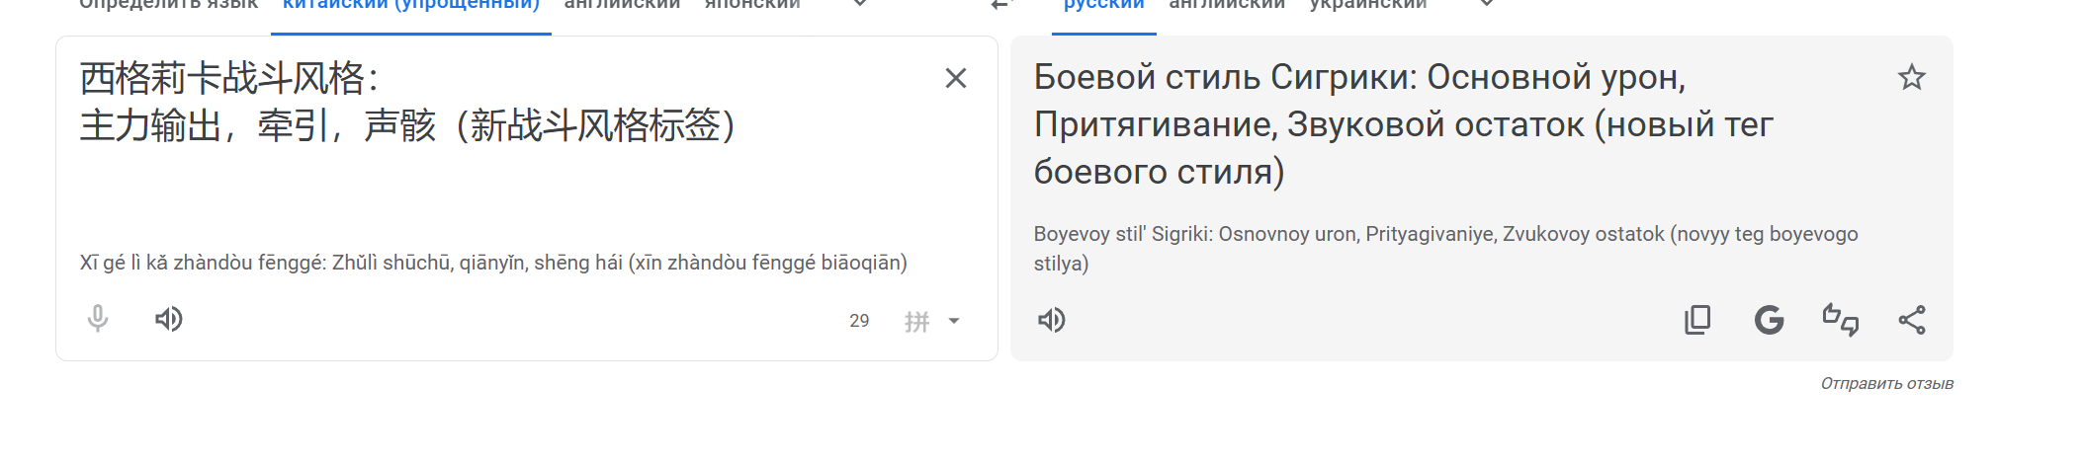Viewport: 2084px width, 462px height.
Task: Save translation with the star icon
Action: click(1911, 77)
